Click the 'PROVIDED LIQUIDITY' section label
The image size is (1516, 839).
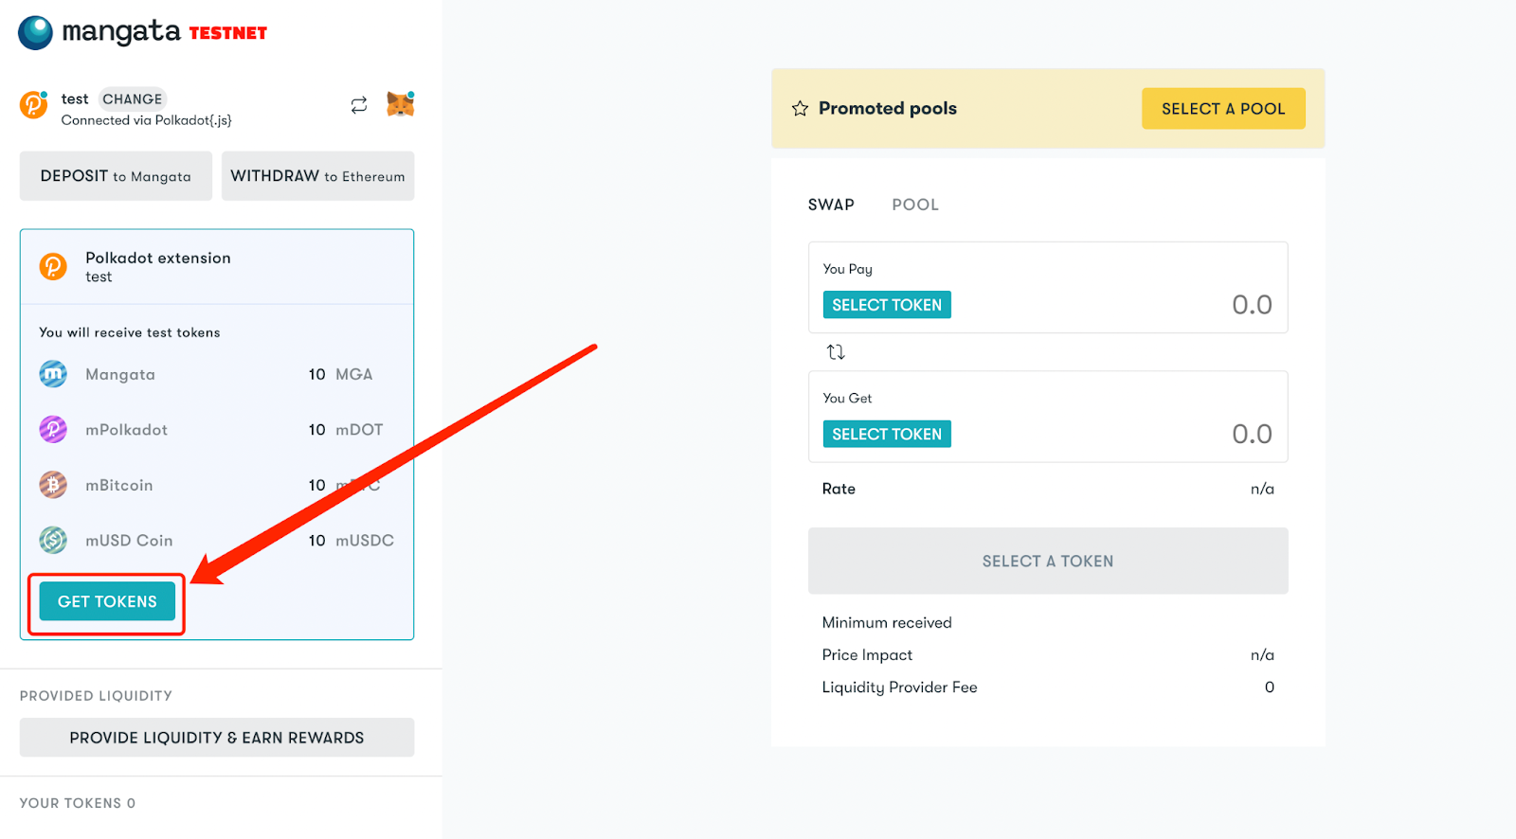pos(96,696)
